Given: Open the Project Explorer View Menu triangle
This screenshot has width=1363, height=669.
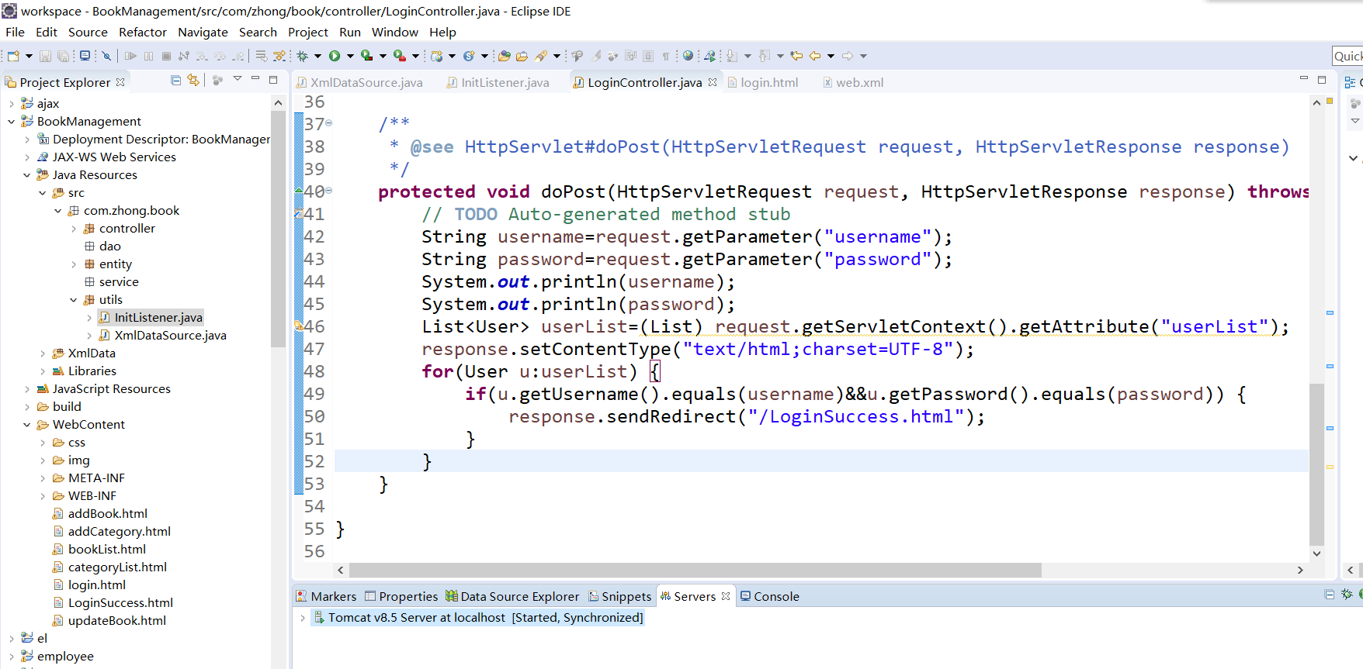Looking at the screenshot, I should click(238, 79).
